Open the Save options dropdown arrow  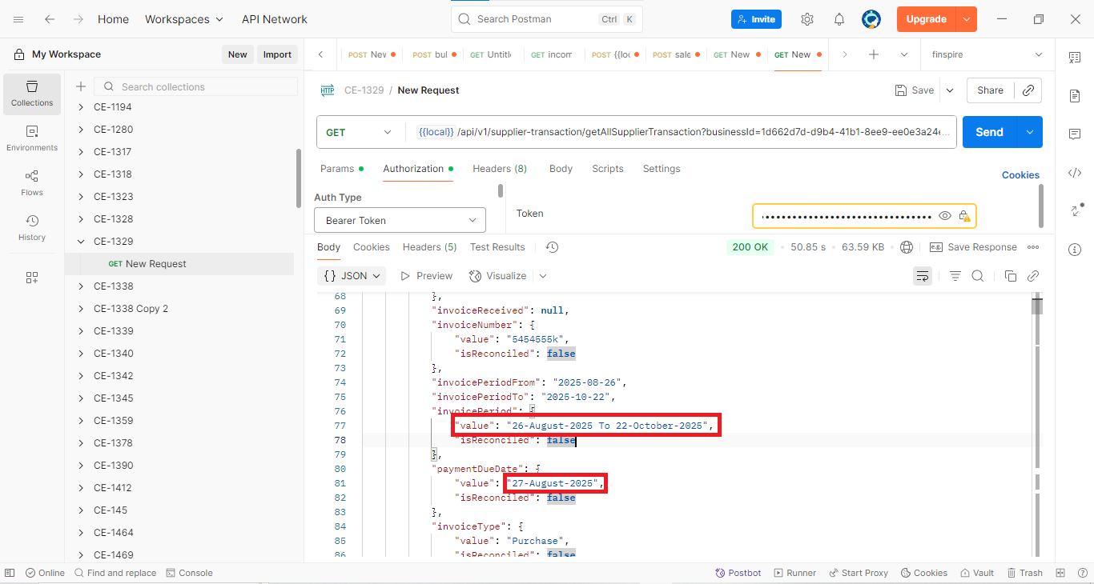click(x=950, y=90)
